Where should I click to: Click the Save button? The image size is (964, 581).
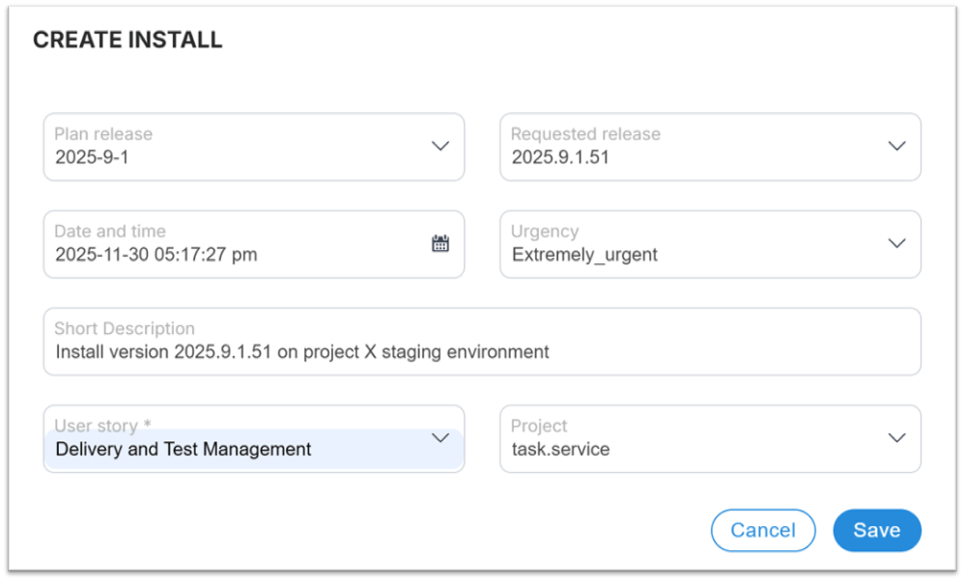click(x=876, y=530)
